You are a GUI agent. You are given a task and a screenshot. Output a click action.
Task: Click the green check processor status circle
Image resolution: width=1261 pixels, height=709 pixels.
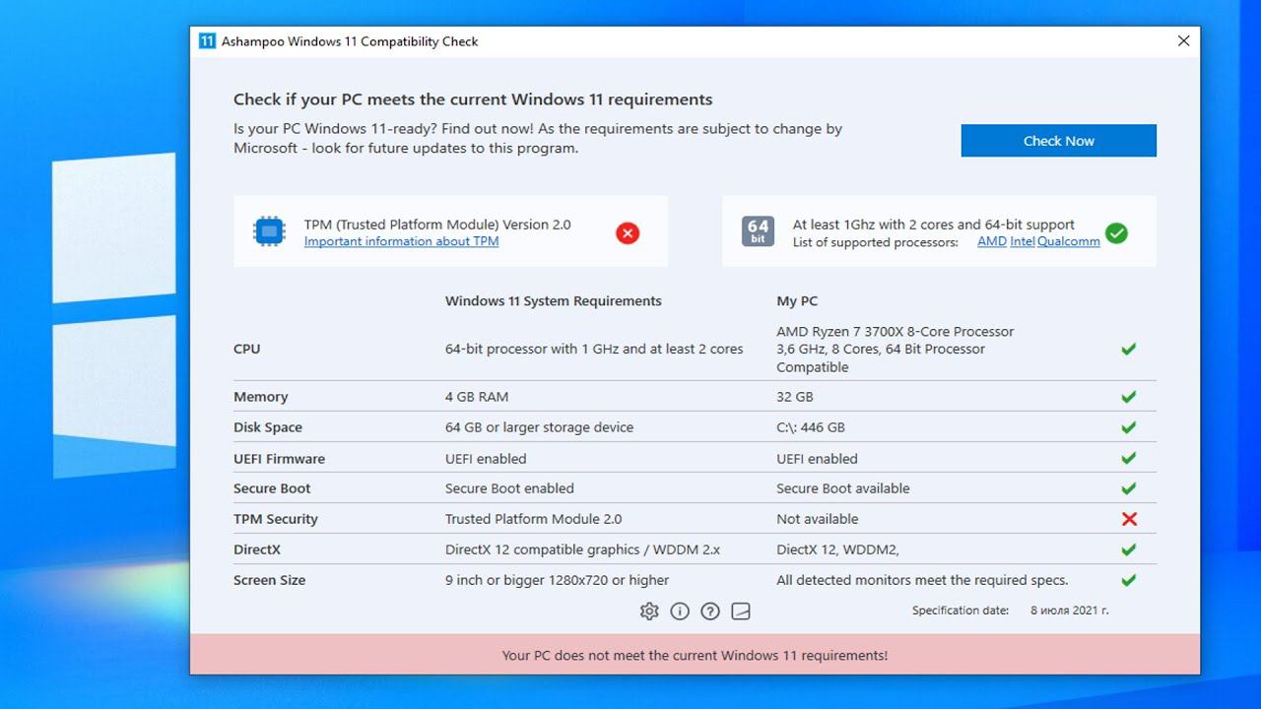tap(1116, 232)
